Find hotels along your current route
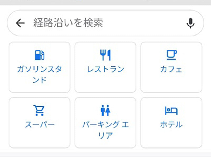The image size is (211, 158). (171, 122)
